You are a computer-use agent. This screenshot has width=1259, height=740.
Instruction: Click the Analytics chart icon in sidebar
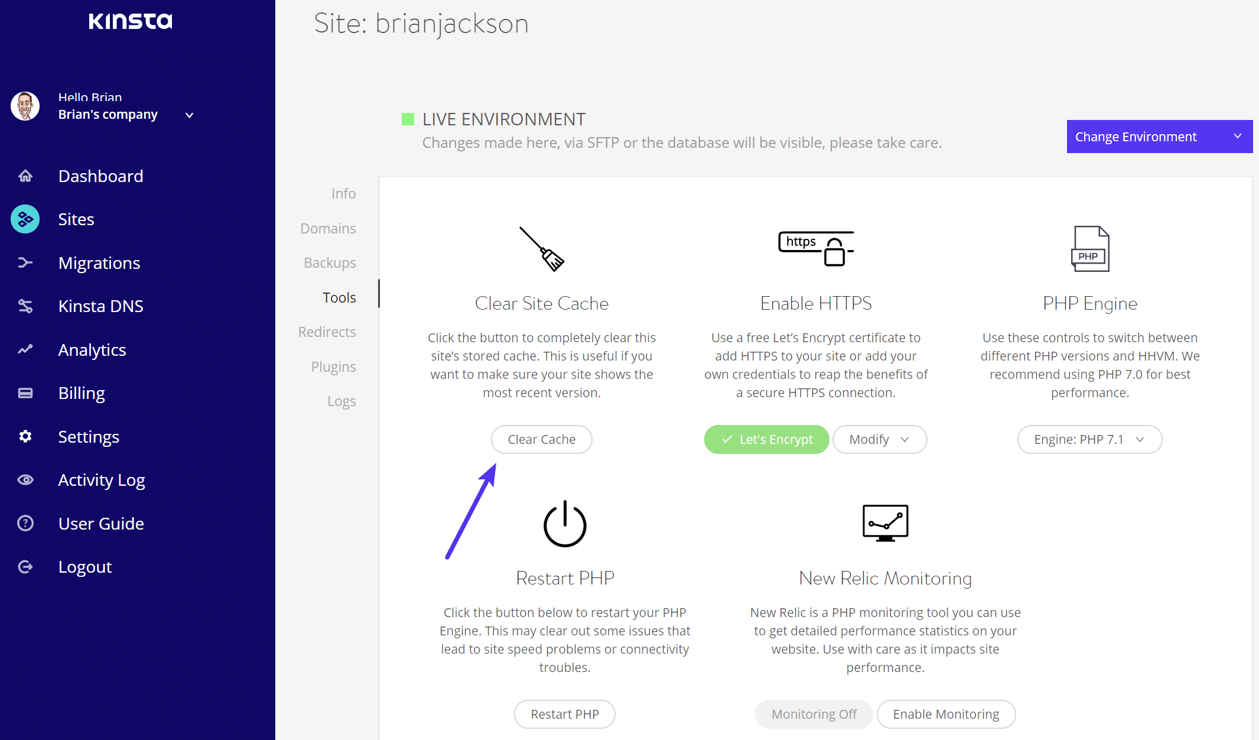click(x=24, y=350)
